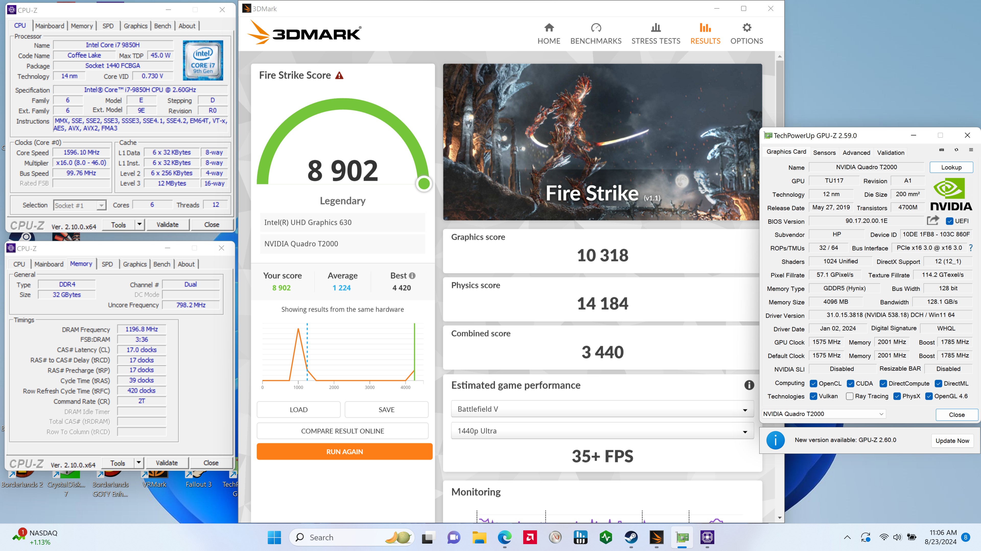Open HWiNFO green pulse taskbar icon

coord(606,537)
